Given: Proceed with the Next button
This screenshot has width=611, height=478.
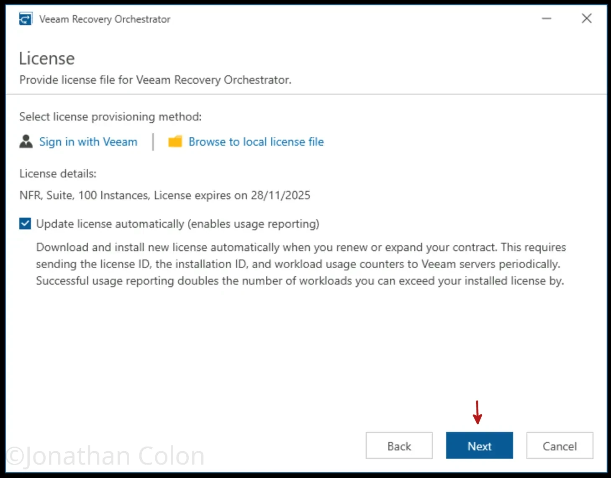Looking at the screenshot, I should pos(480,446).
